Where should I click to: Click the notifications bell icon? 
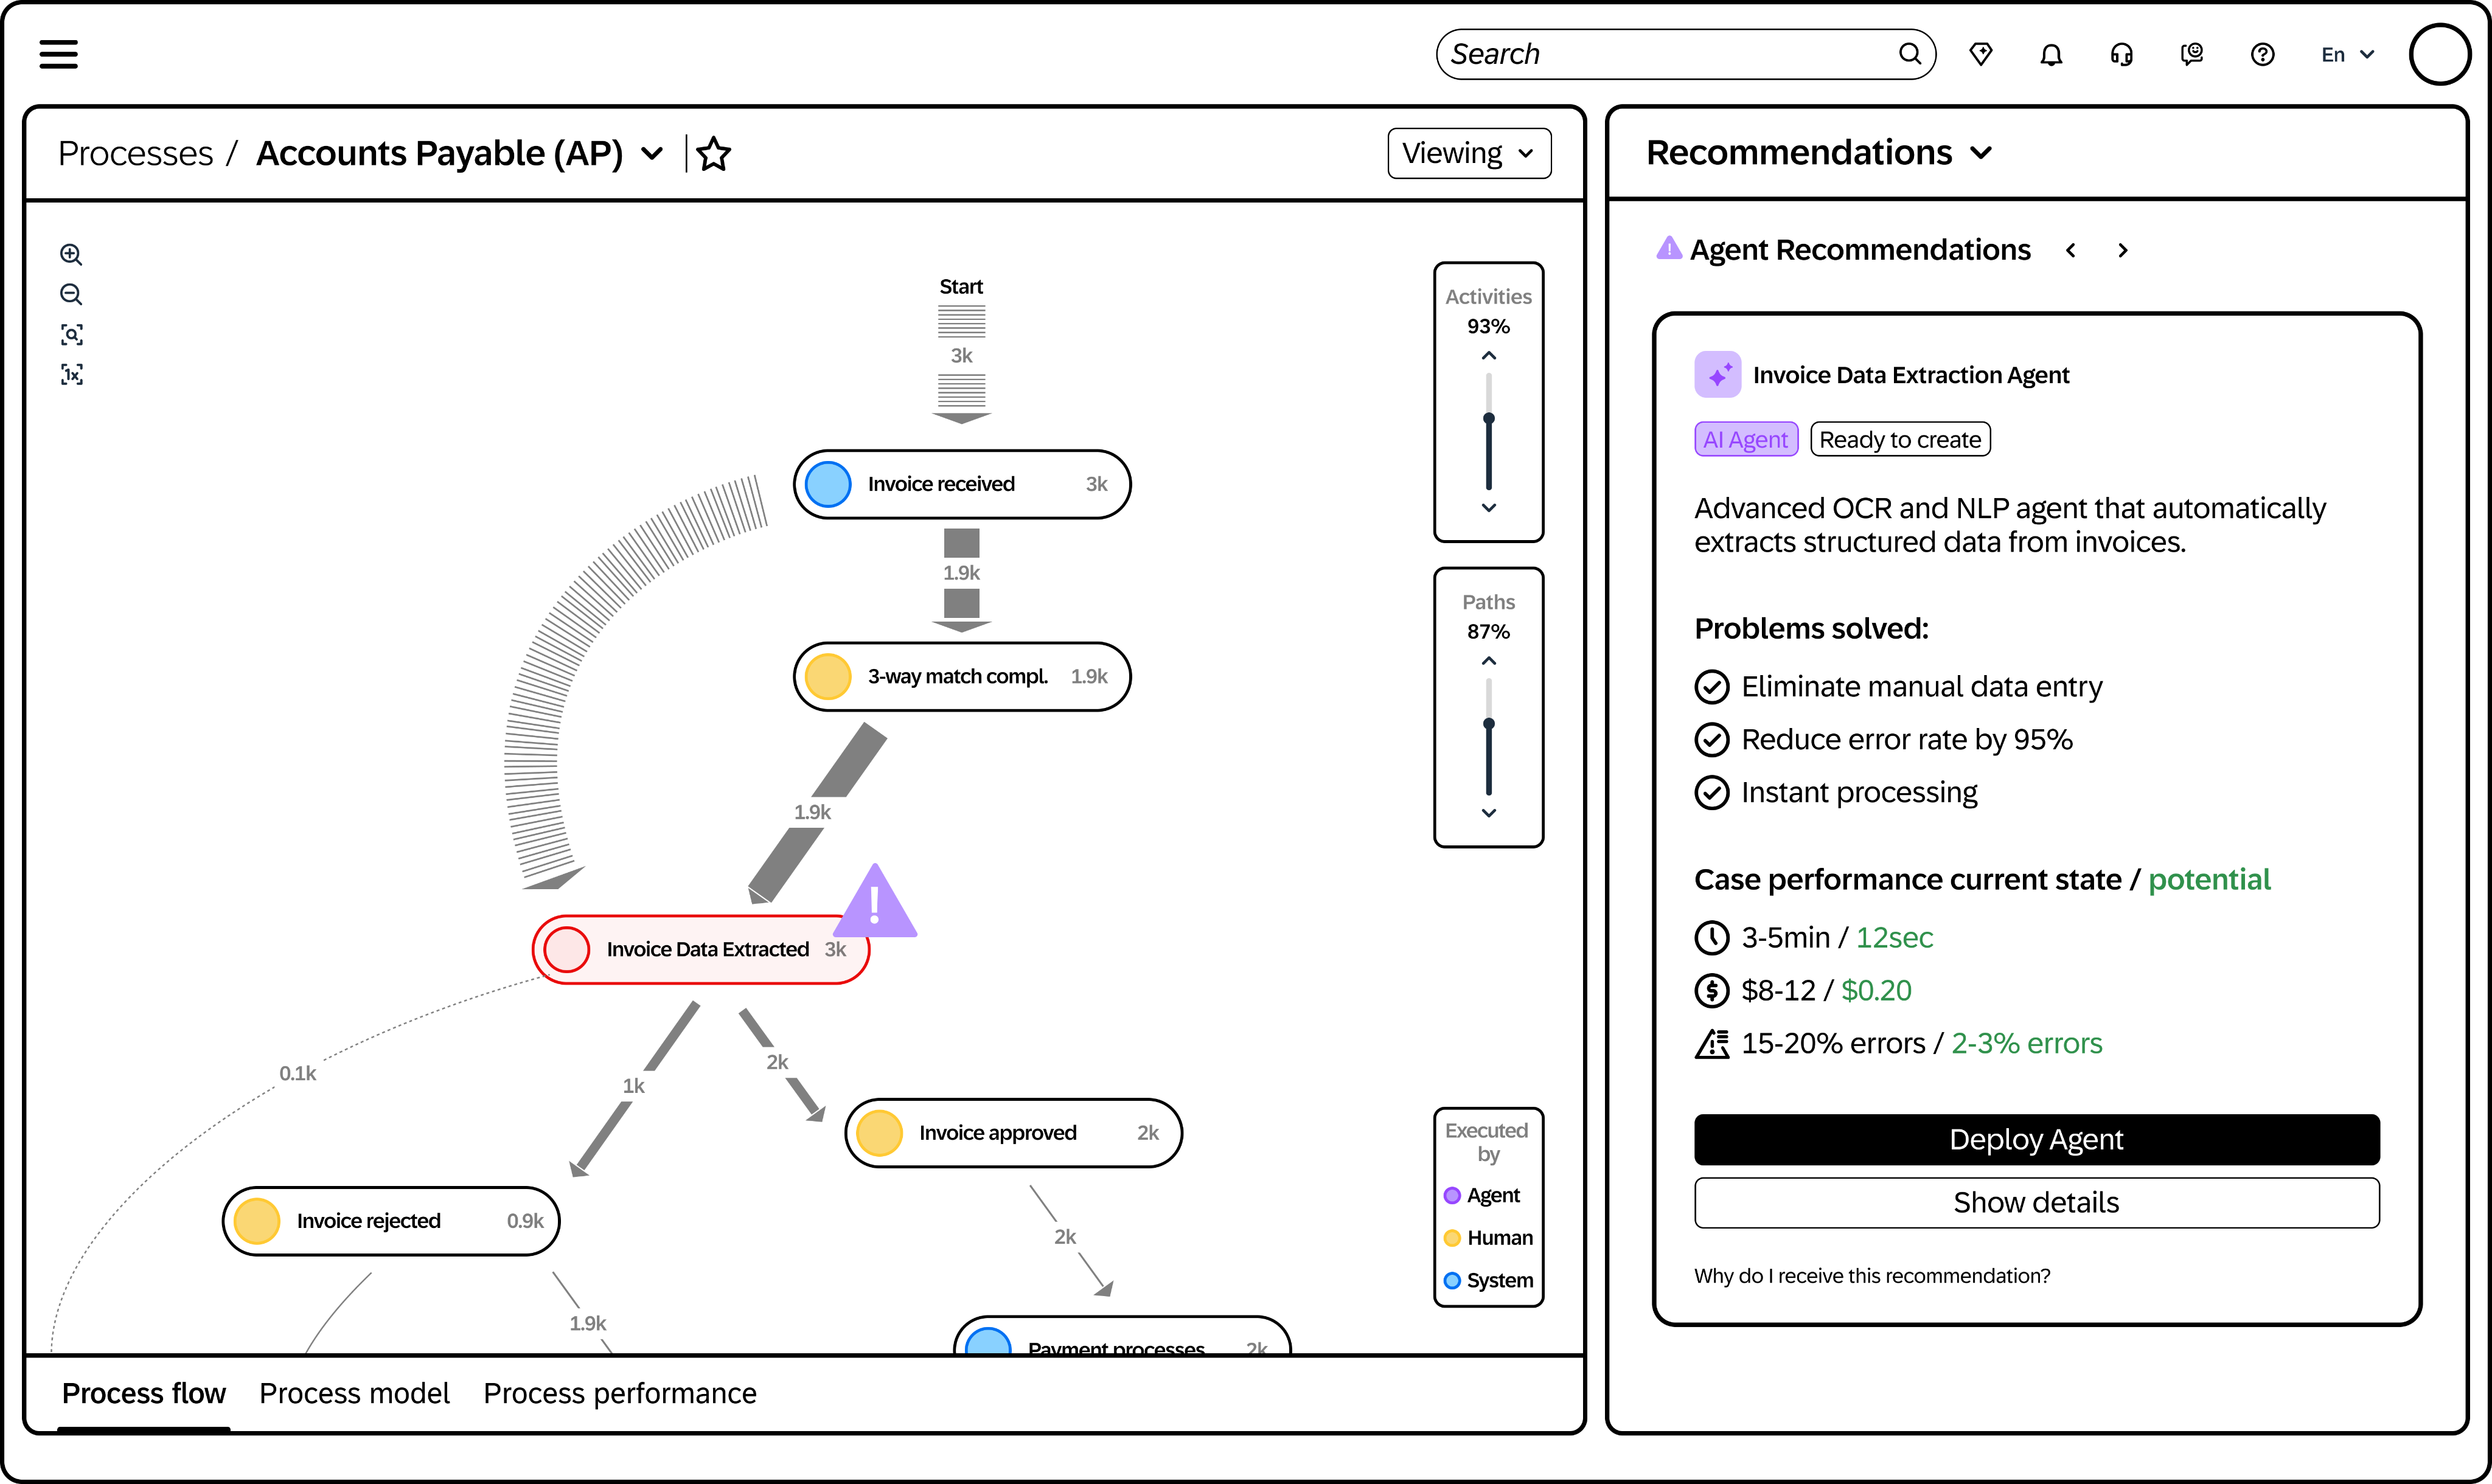[x=2051, y=55]
